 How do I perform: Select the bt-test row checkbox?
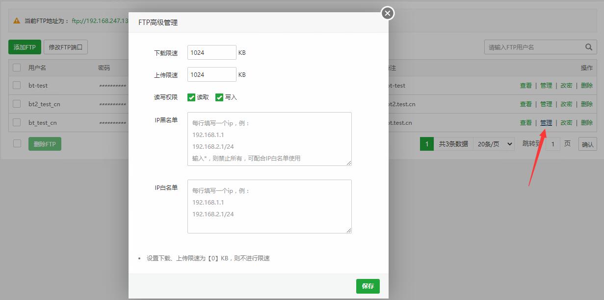point(17,85)
